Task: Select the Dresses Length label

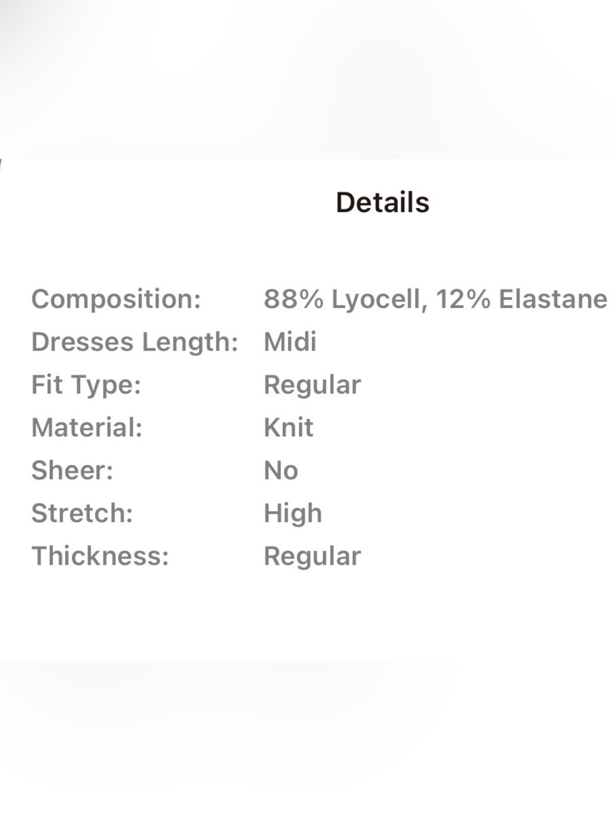Action: 135,342
